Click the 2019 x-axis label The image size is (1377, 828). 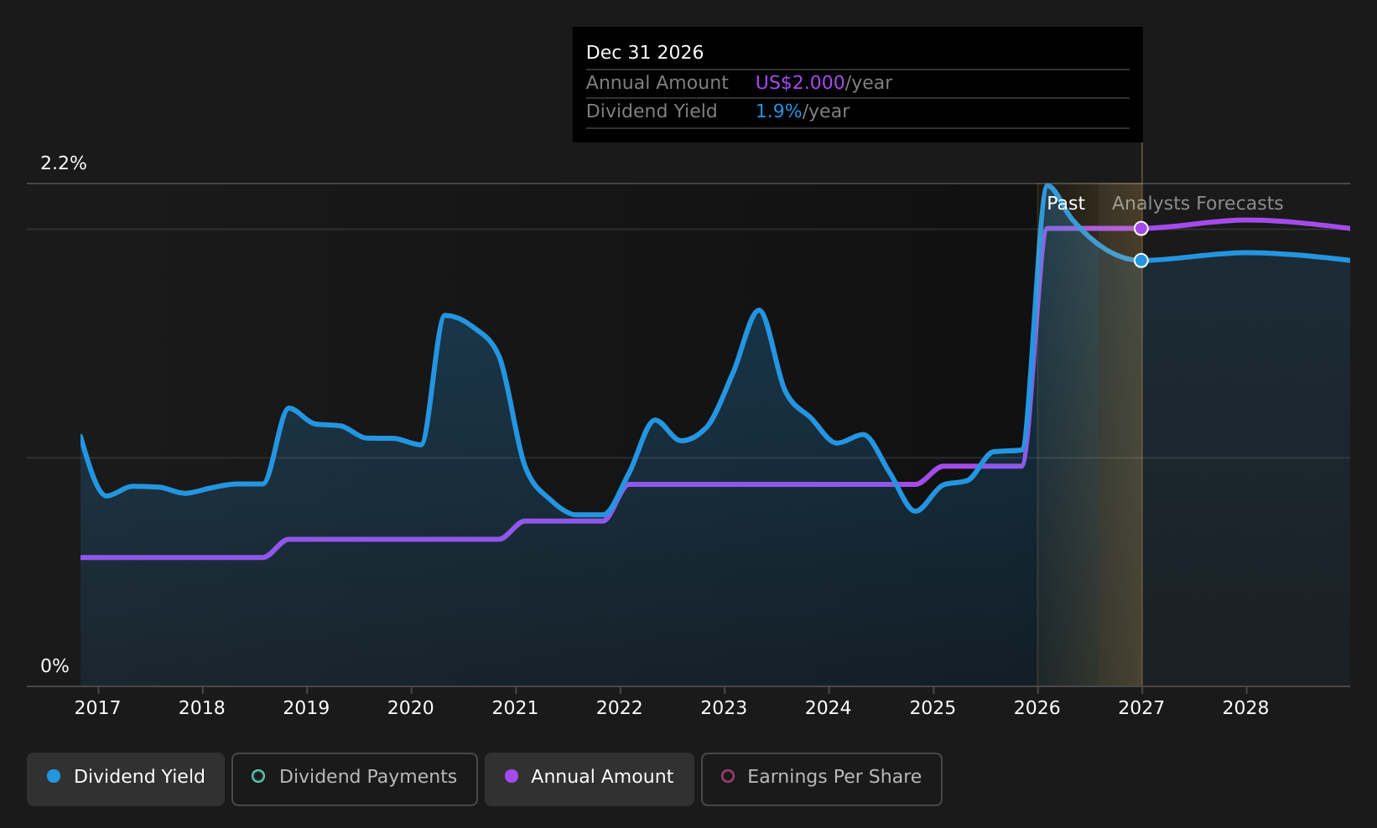(306, 708)
